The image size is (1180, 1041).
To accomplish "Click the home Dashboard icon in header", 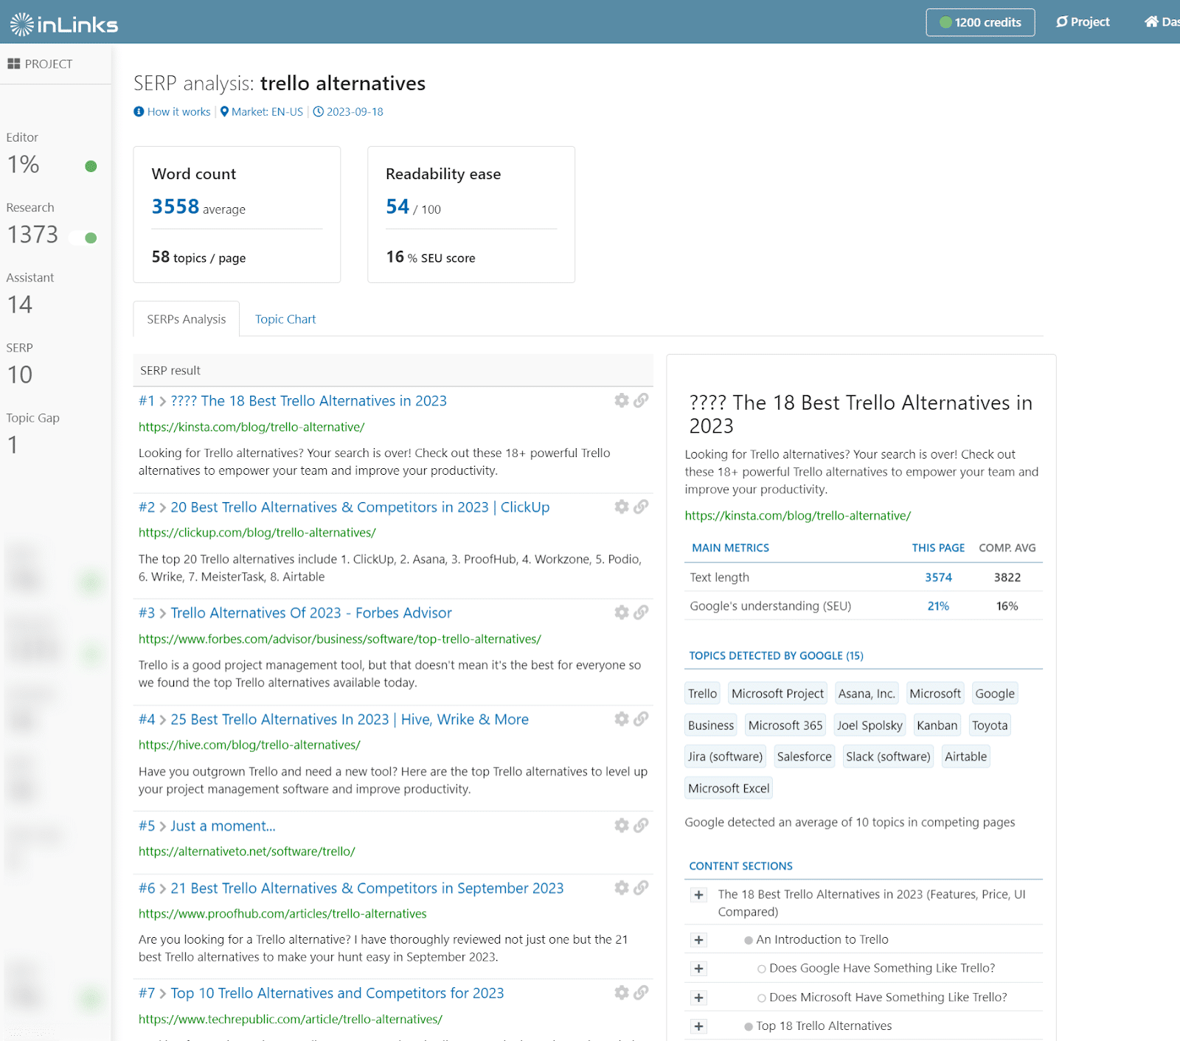I will [x=1151, y=22].
